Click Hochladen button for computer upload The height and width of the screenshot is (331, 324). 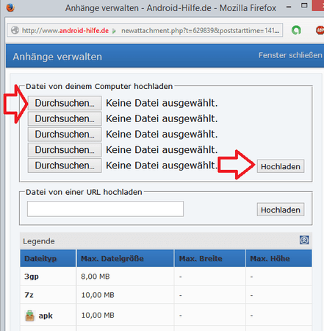[x=281, y=166]
